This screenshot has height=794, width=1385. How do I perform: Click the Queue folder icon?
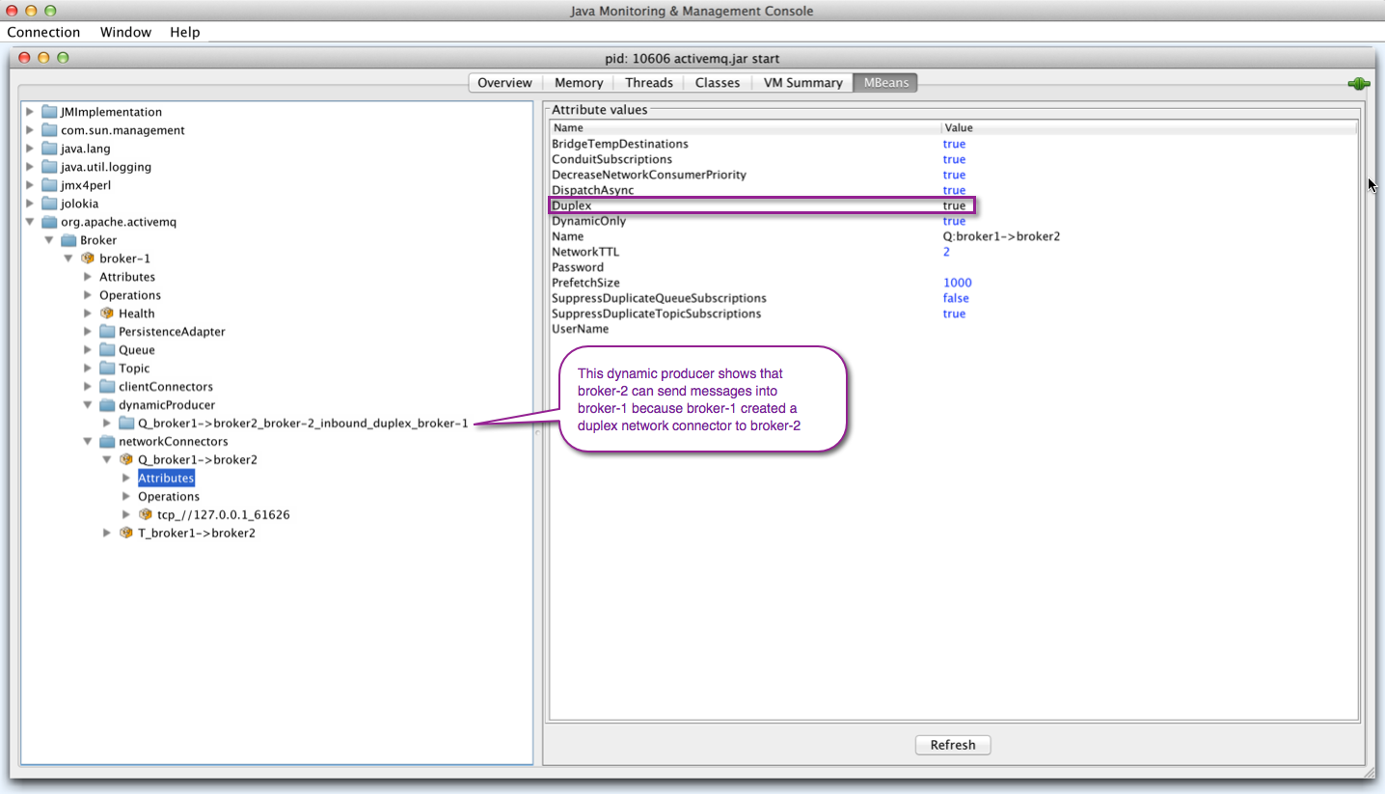tap(107, 350)
